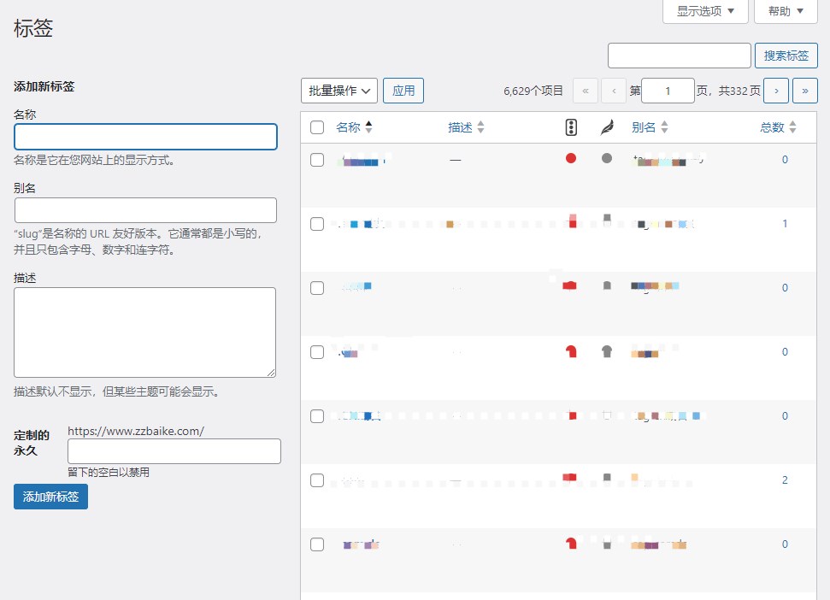
Task: Open the 批量操作 bulk actions dropdown
Action: coord(339,91)
